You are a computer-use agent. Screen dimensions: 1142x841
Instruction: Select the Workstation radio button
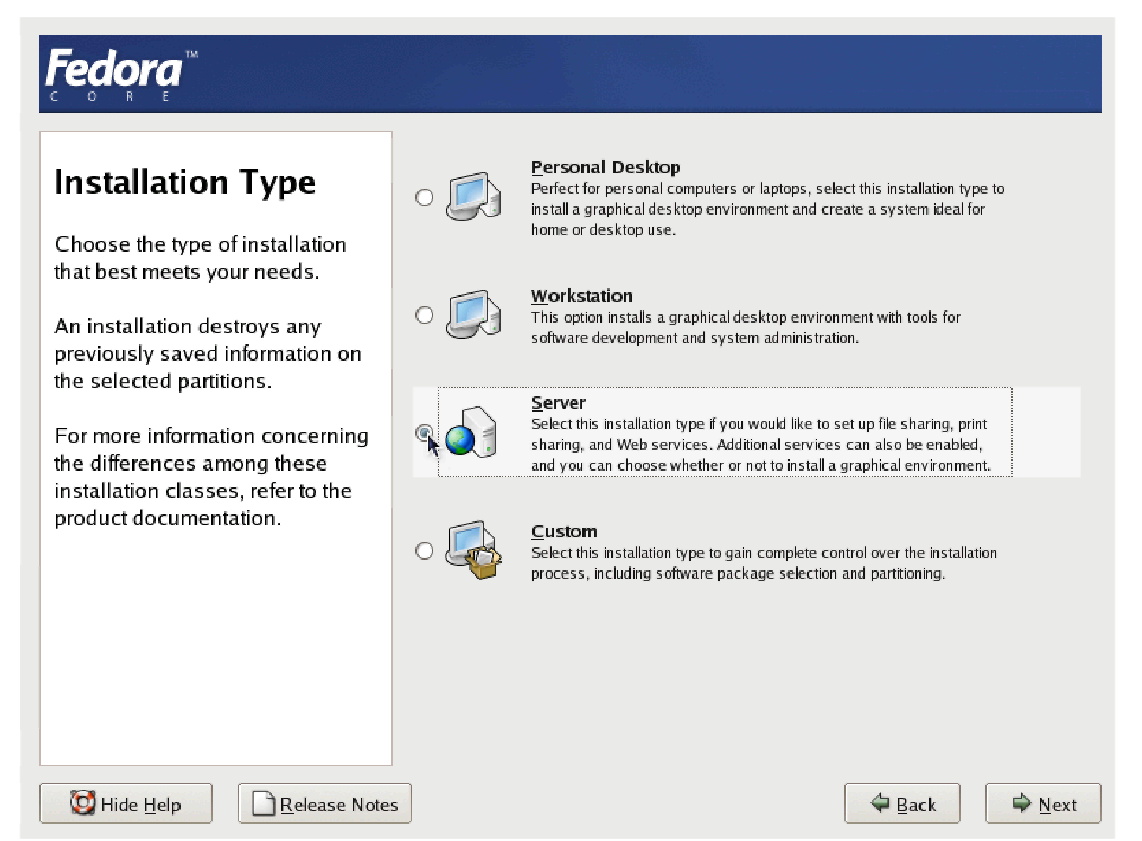click(425, 315)
